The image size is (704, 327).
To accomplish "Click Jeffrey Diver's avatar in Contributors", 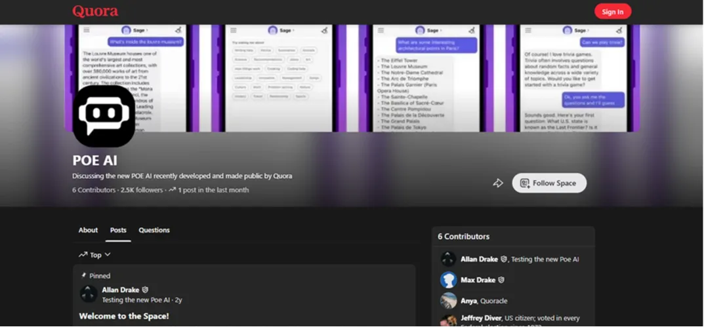I will [x=448, y=320].
